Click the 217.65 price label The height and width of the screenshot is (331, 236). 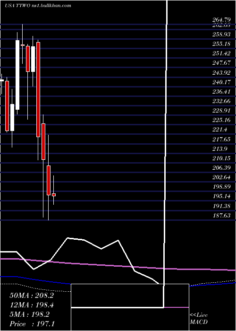pos(221,139)
